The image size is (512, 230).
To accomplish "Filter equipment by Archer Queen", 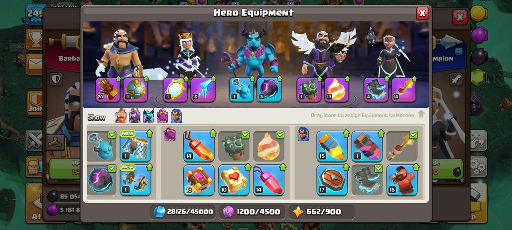I will point(134,116).
